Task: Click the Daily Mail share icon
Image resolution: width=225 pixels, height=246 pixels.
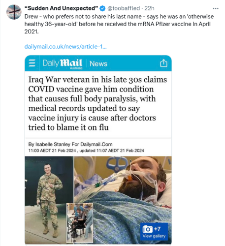Action: [163, 63]
